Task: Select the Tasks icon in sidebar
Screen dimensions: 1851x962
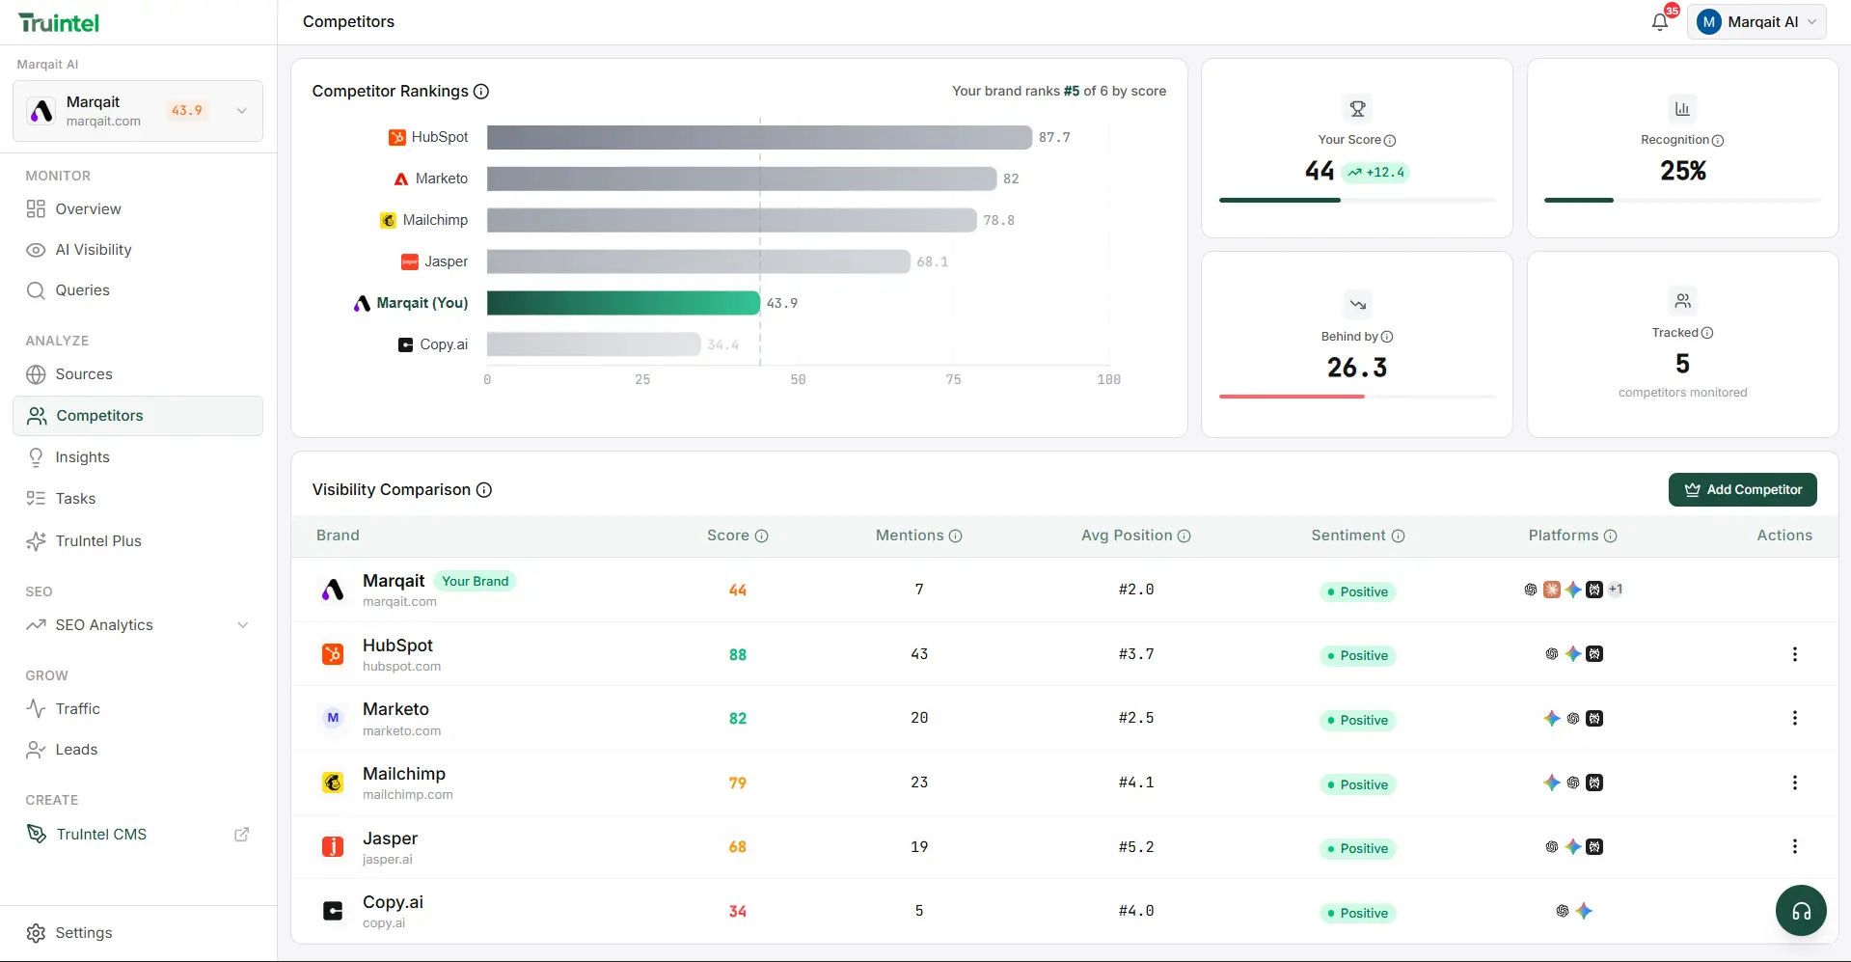Action: click(x=36, y=498)
